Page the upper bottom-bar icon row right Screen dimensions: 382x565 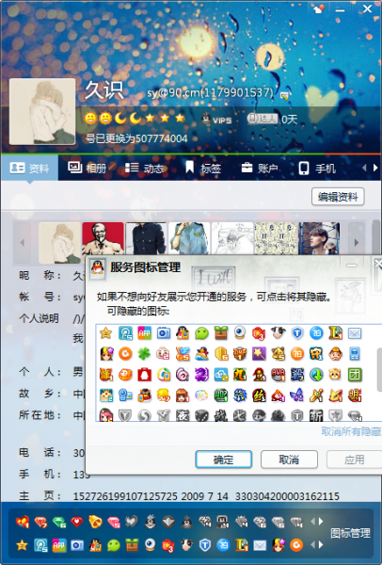[321, 522]
